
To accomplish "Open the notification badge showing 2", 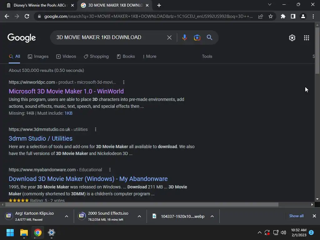I will coord(311,232).
